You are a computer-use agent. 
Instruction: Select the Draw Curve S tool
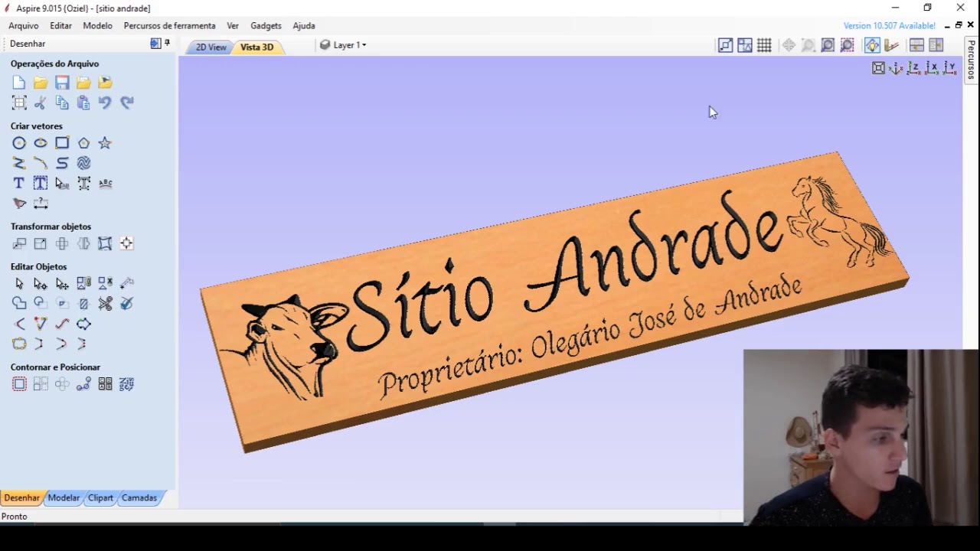pos(62,163)
